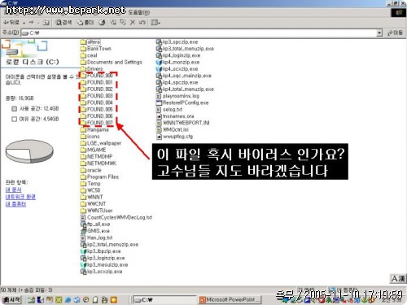Select the ftp_all.exe file
Screen dimensions: 407x305
(x=95, y=224)
